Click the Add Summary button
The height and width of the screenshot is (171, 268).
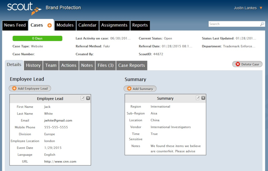[x=140, y=89]
